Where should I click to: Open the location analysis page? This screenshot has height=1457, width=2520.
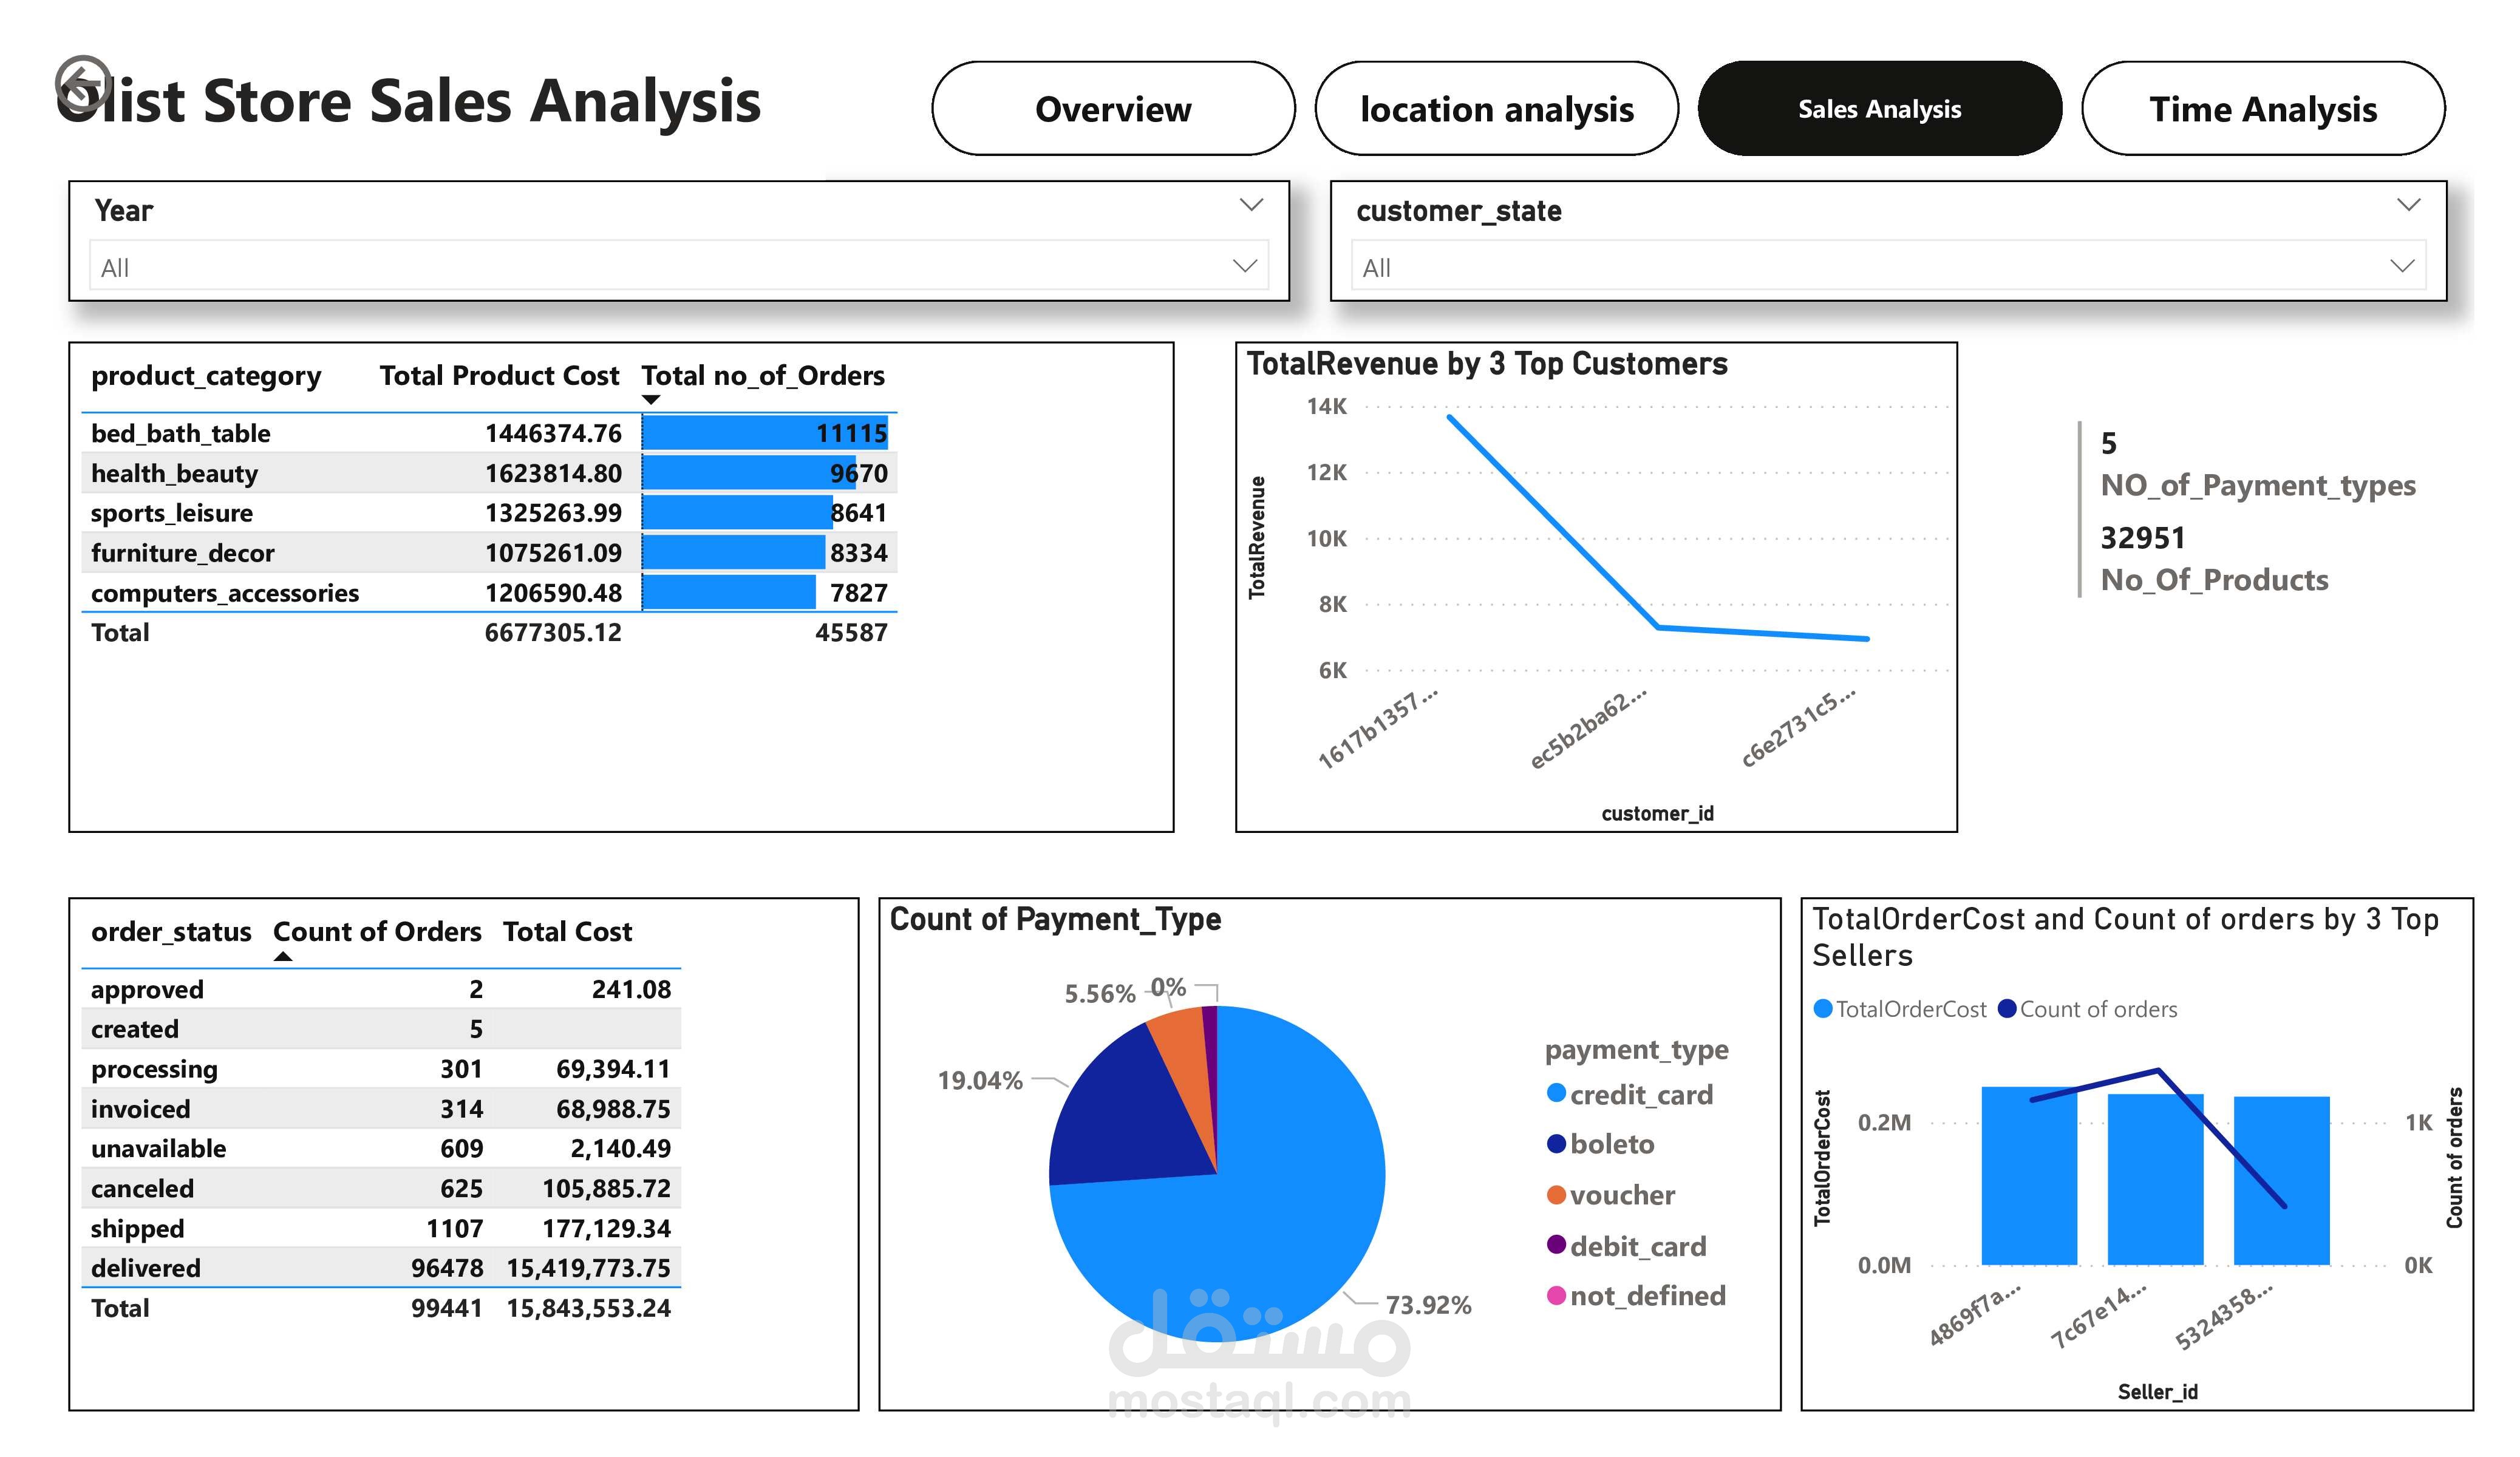(1496, 109)
